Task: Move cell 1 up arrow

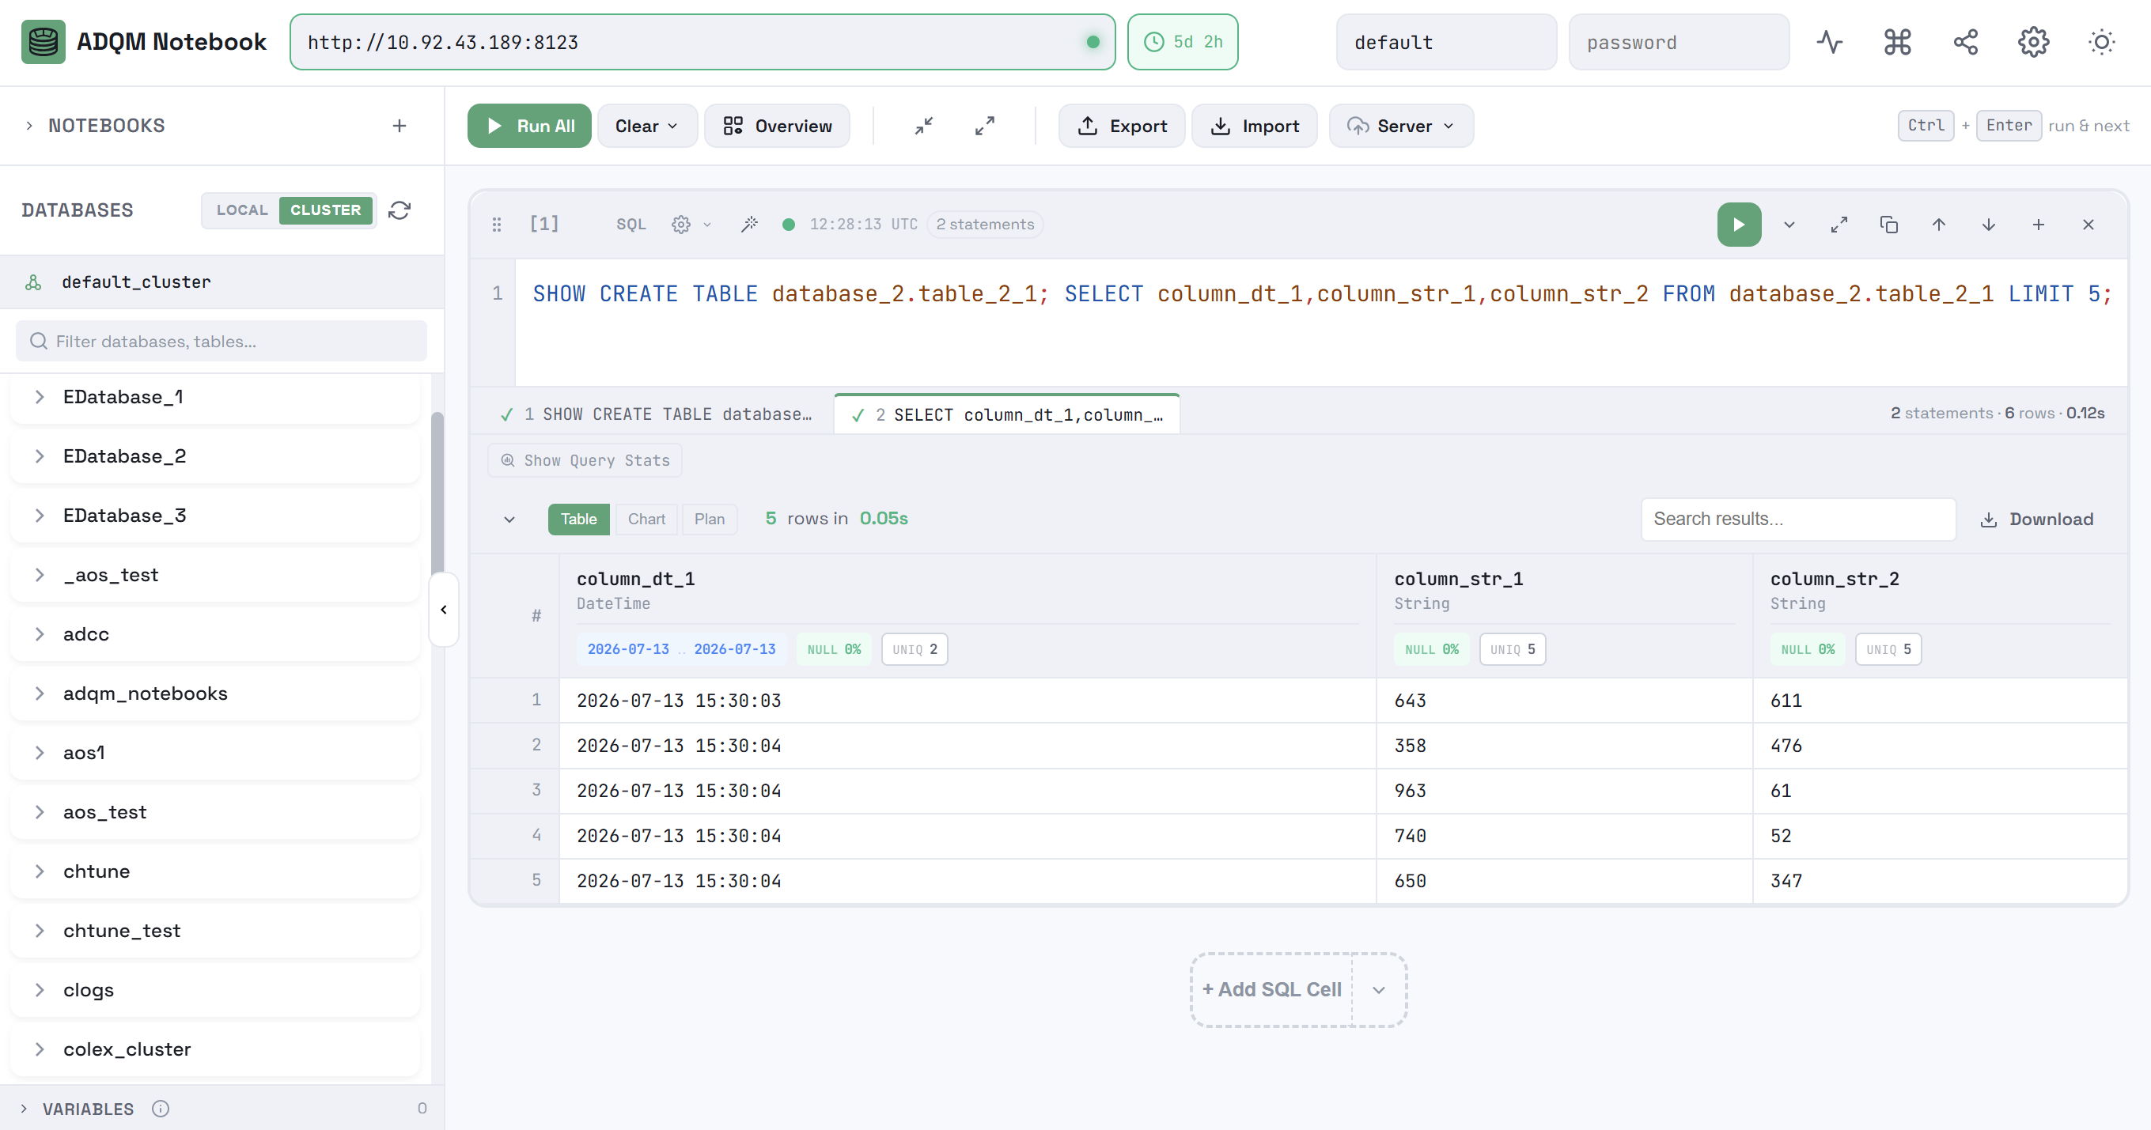Action: [x=1939, y=225]
